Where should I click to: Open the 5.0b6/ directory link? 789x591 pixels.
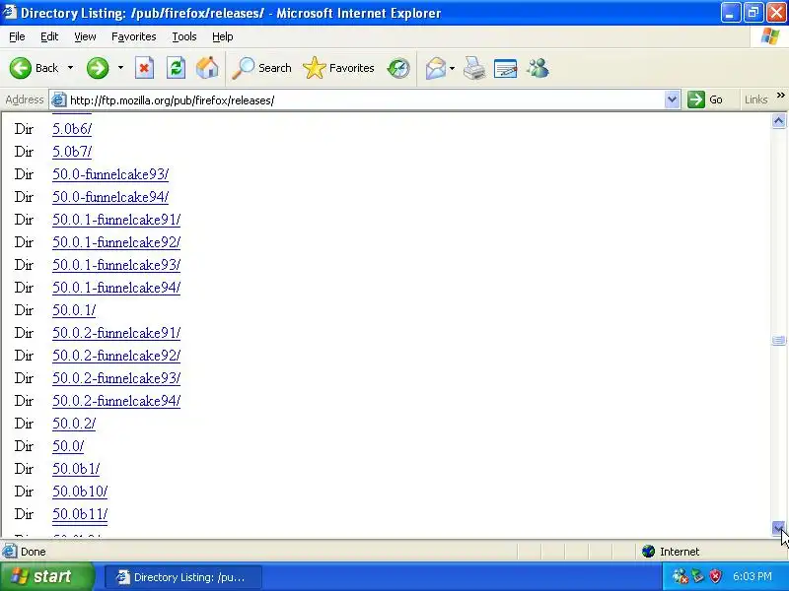tap(72, 129)
